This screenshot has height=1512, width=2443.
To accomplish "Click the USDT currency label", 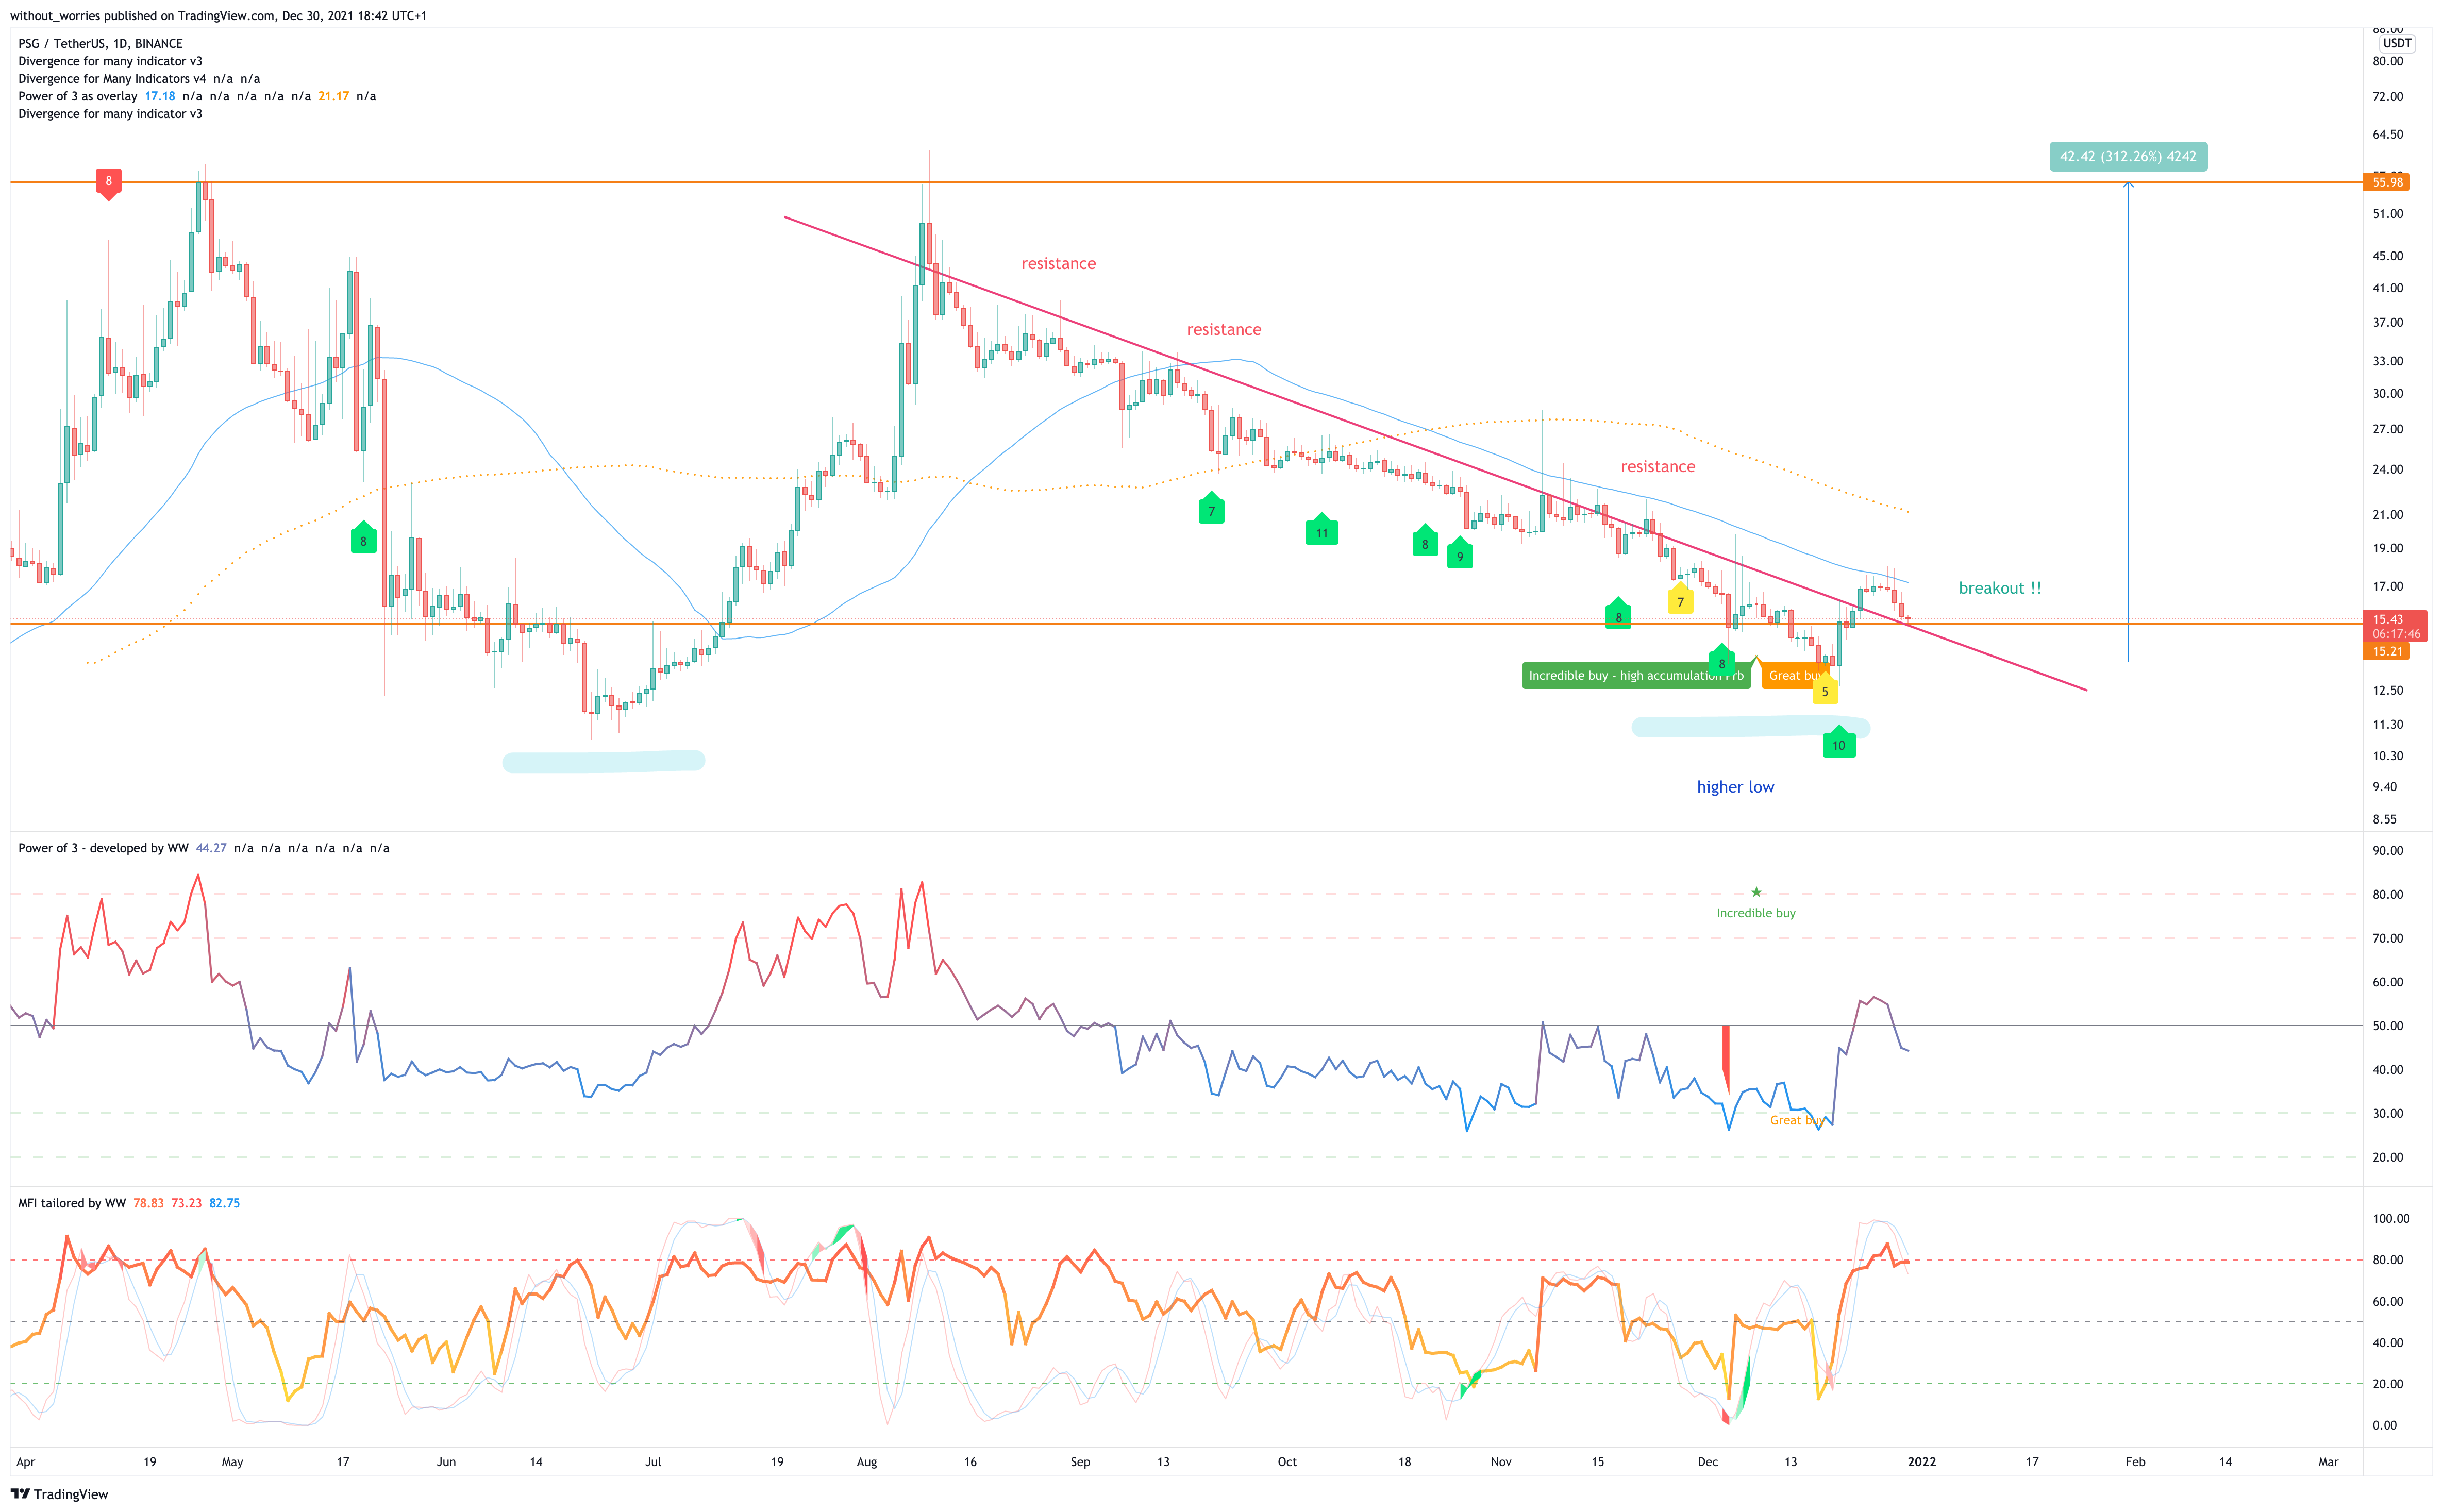I will click(x=2397, y=44).
